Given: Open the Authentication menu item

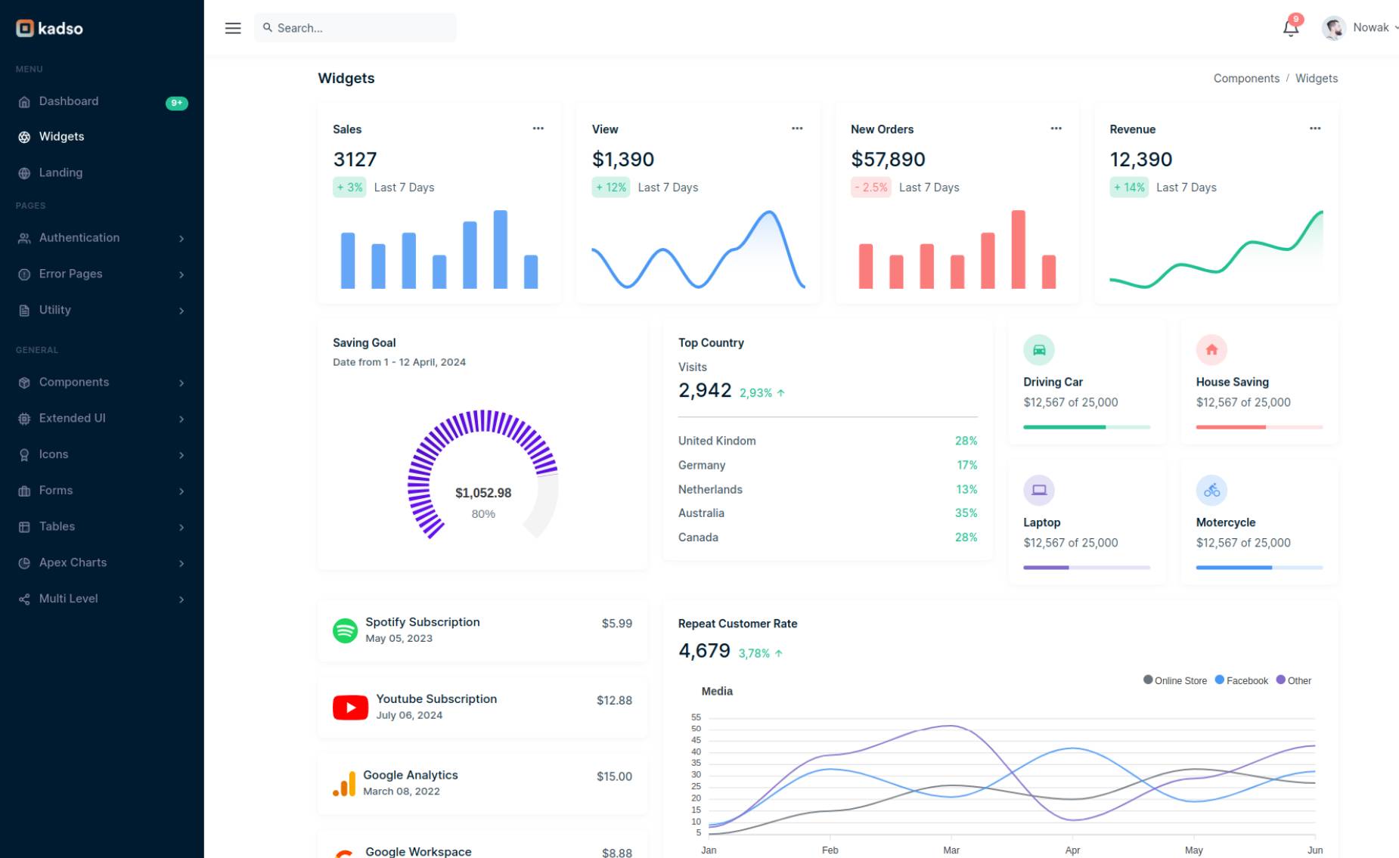Looking at the screenshot, I should pyautogui.click(x=102, y=238).
